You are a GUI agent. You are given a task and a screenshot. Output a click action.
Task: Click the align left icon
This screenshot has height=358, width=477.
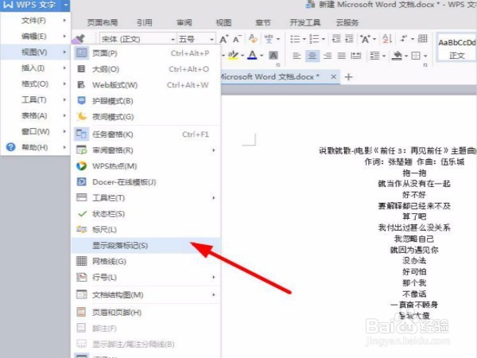pyautogui.click(x=297, y=56)
